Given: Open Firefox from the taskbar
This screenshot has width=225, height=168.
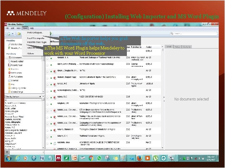Looking at the screenshot, I should 139,158.
